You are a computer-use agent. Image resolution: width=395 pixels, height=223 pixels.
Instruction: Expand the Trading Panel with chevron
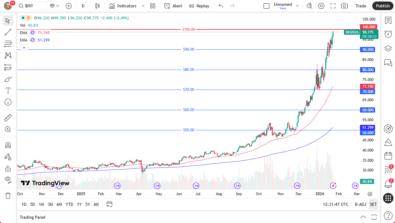pyautogui.click(x=363, y=217)
